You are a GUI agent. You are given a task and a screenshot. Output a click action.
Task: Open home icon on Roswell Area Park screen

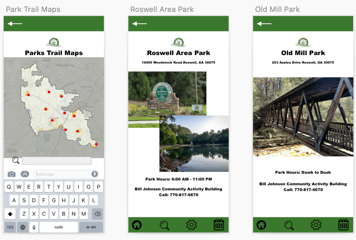tap(137, 225)
